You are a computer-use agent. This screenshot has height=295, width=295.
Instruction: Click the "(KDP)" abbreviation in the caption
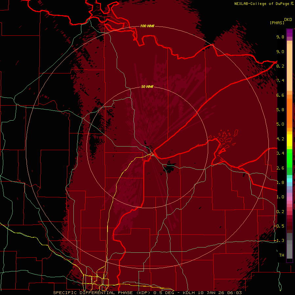coord(144,293)
